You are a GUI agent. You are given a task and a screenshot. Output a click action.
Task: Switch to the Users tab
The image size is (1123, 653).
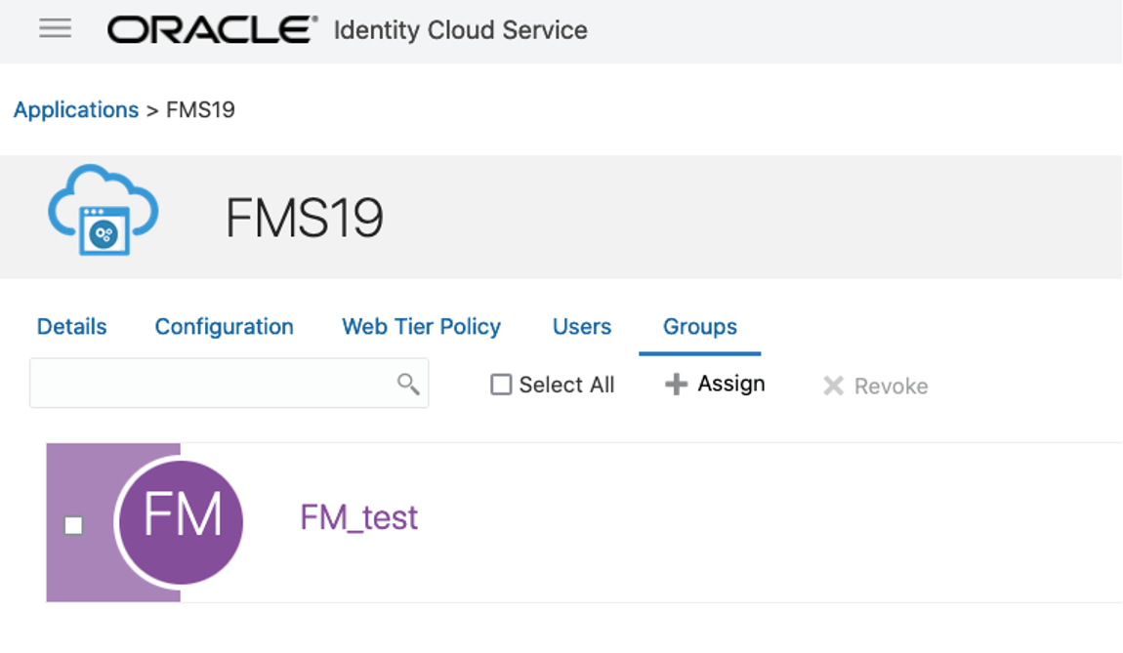coord(582,327)
